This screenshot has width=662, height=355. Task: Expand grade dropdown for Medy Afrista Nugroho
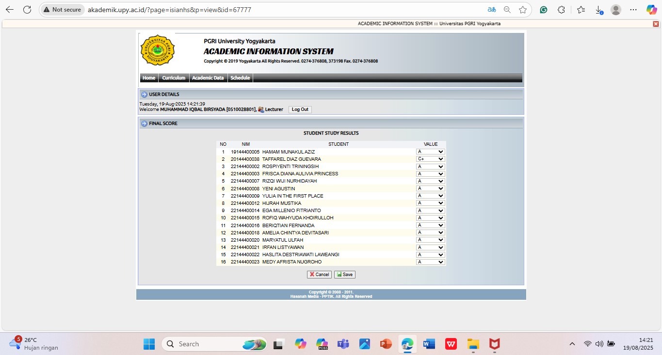pyautogui.click(x=430, y=262)
